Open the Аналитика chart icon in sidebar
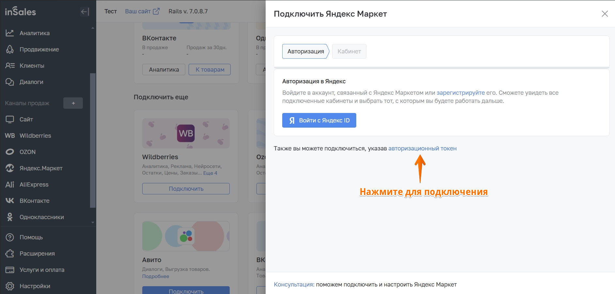 tap(10, 33)
